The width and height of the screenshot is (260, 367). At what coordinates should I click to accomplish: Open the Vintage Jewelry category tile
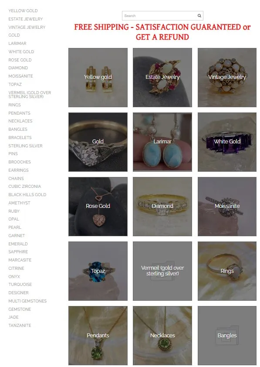click(x=227, y=78)
